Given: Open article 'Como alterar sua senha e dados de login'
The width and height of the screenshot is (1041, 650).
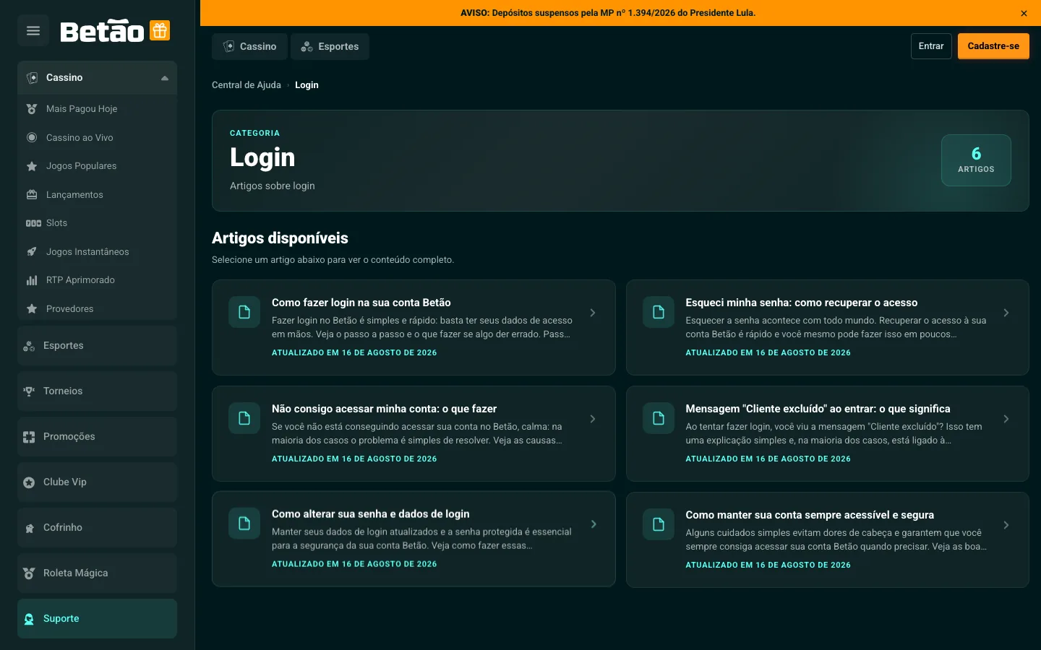Looking at the screenshot, I should click(x=414, y=539).
